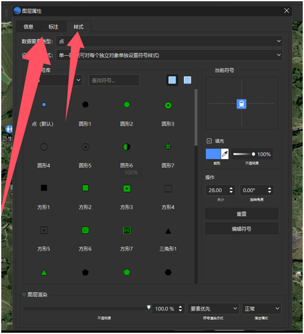Toggle the 填充 fill checkbox
The image size is (304, 334).
pyautogui.click(x=209, y=141)
